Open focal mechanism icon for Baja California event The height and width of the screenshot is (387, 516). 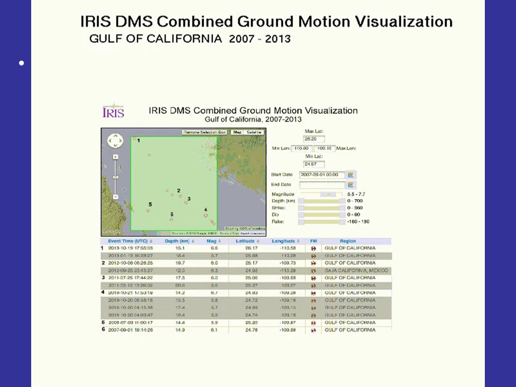click(313, 271)
